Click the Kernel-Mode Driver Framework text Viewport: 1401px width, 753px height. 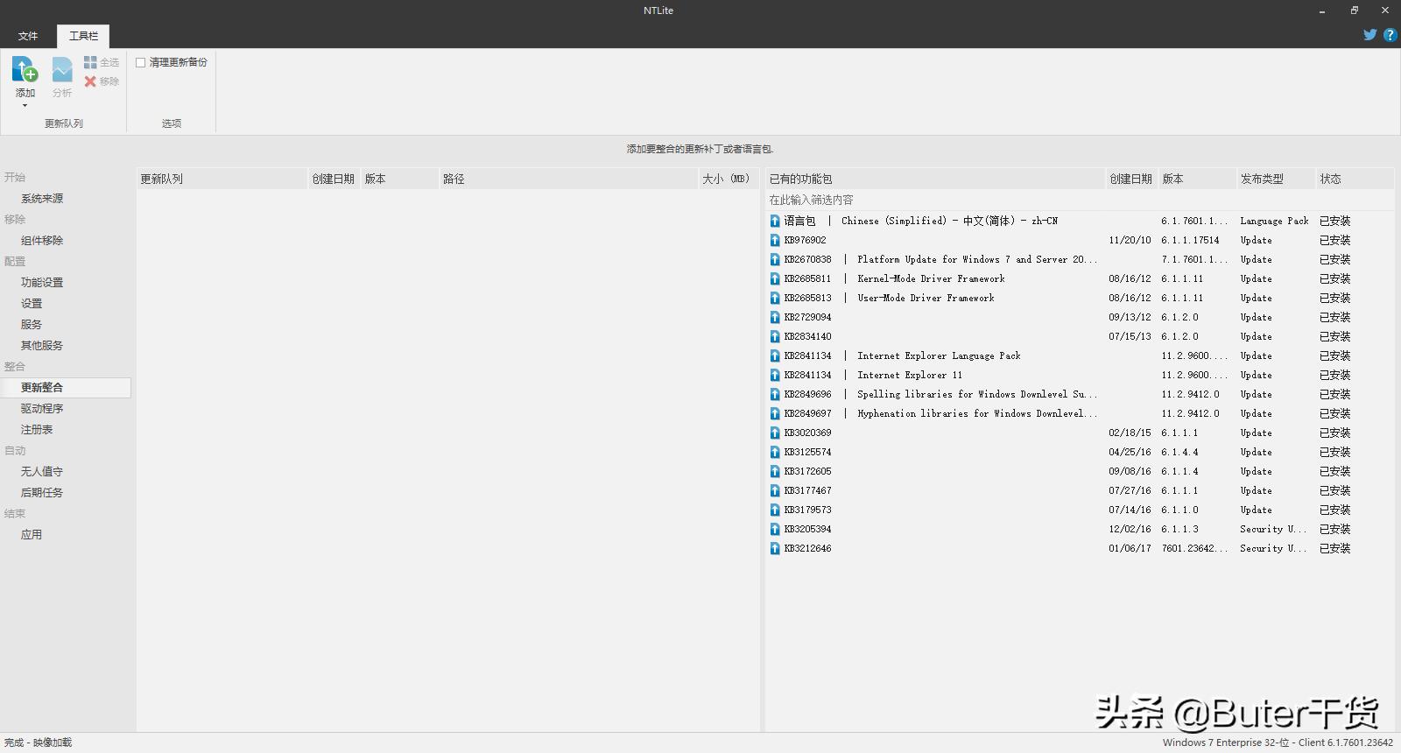(931, 278)
